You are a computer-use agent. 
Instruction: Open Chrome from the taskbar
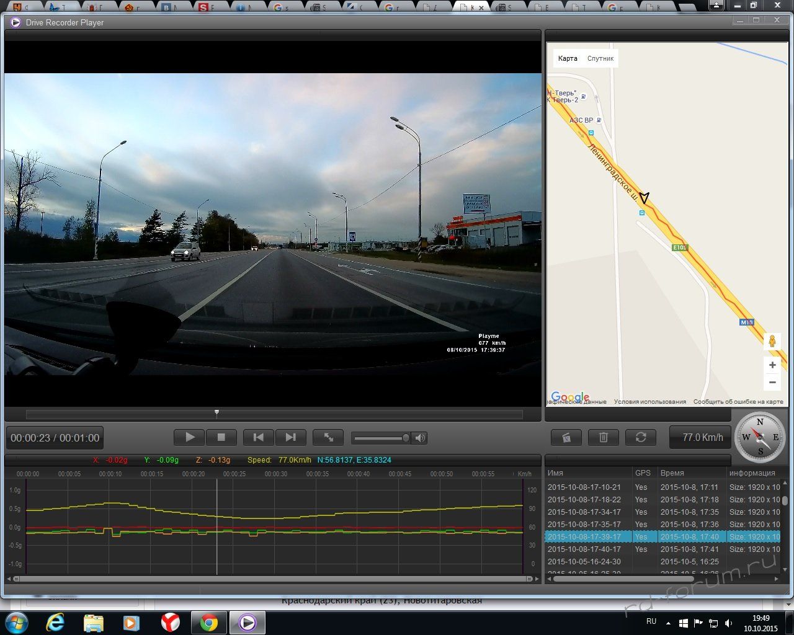[208, 622]
